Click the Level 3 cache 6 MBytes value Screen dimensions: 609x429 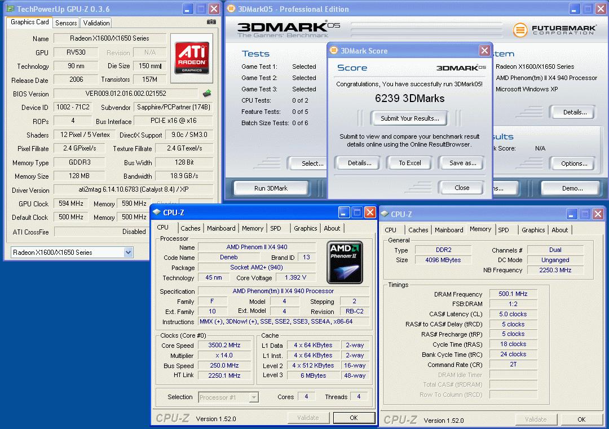click(x=313, y=375)
